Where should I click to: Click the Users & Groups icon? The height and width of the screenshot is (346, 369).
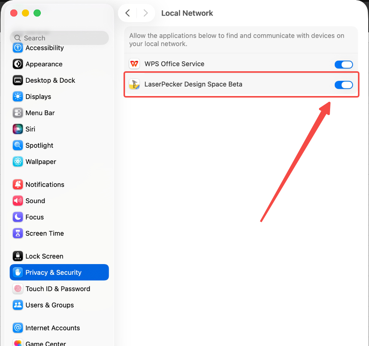[x=18, y=305]
